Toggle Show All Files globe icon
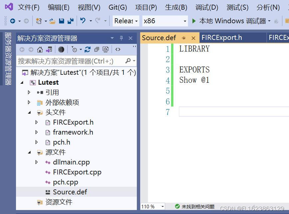This screenshot has width=289, height=214. [x=62, y=49]
